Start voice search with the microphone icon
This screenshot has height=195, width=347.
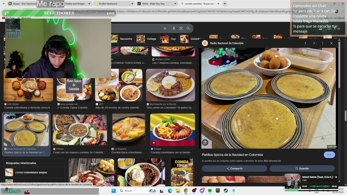[174, 28]
